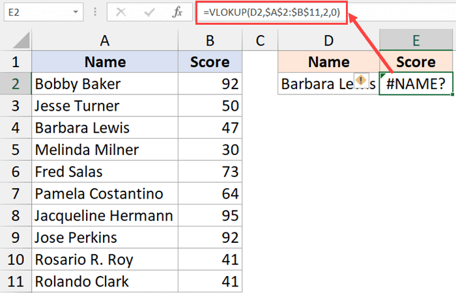Click the select-all corner triangle

16,42
